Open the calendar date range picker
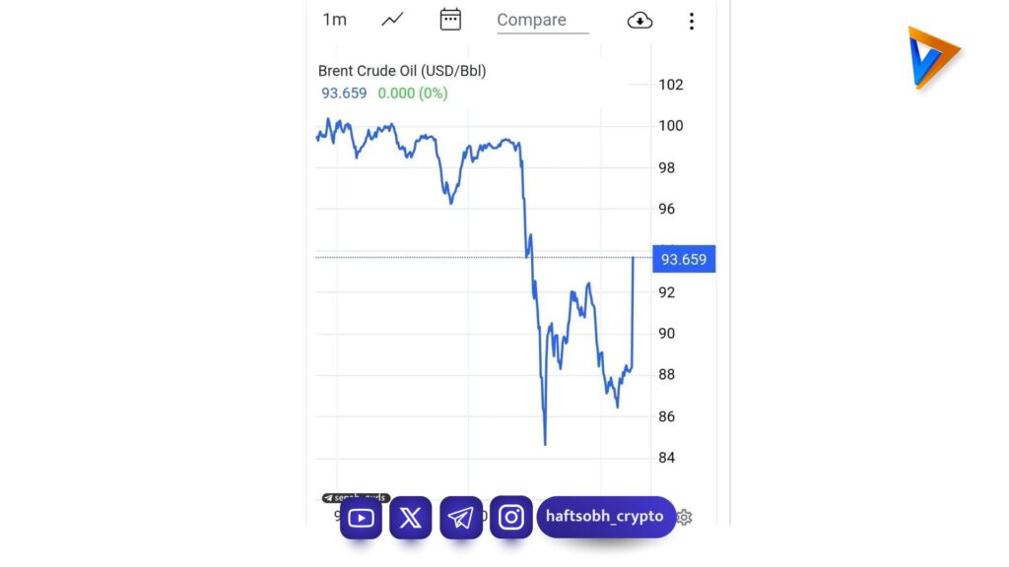 [x=450, y=20]
